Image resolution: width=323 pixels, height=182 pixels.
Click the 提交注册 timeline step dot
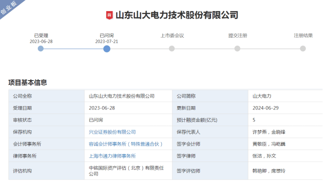tap(237, 48)
